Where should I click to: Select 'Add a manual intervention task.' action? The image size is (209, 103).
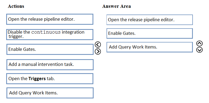click(50, 65)
